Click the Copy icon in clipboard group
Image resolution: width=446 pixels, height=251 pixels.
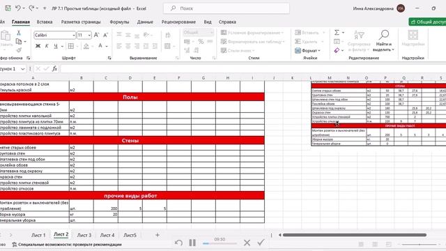[19, 42]
